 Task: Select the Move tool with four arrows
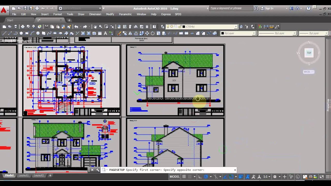[147, 33]
